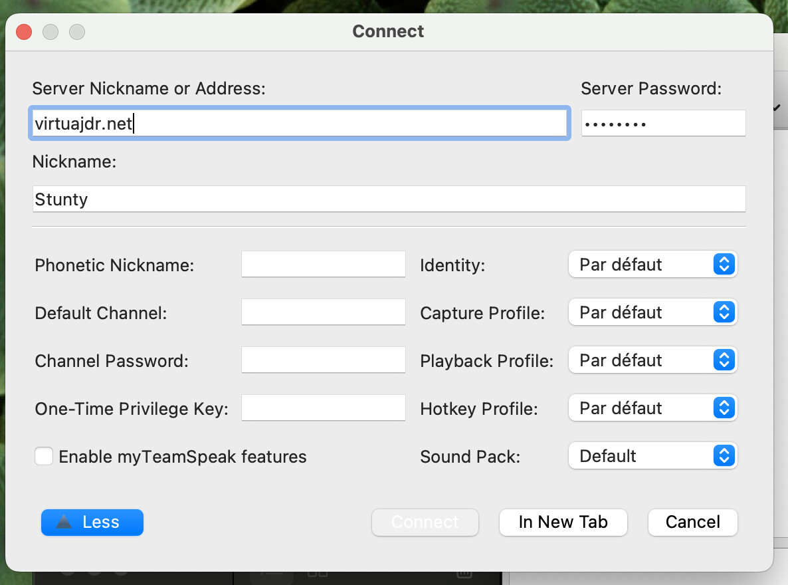Viewport: 788px width, 585px height.
Task: Click the triangle icon on Less button
Action: click(x=64, y=523)
